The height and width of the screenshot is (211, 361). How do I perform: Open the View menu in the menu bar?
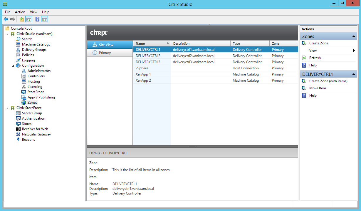point(33,12)
